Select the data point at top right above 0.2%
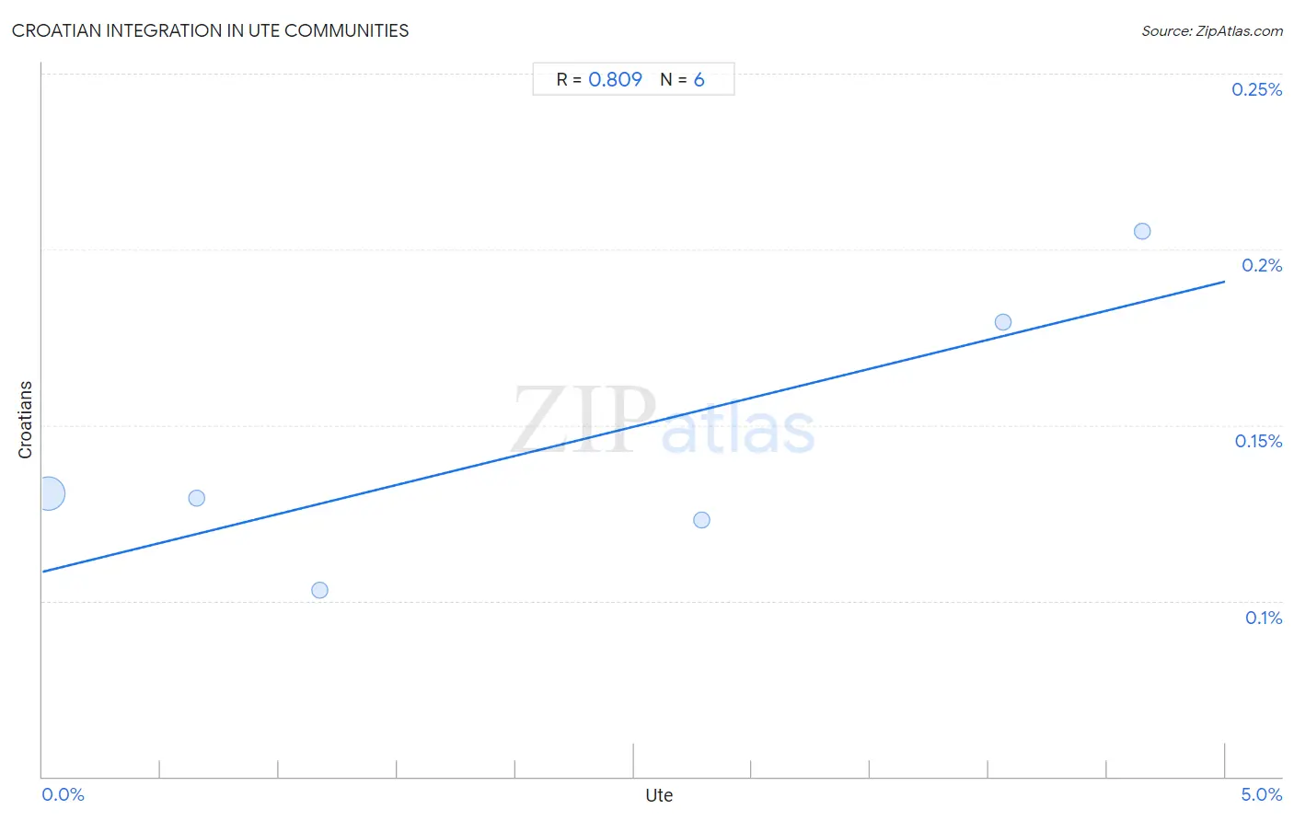Image resolution: width=1294 pixels, height=821 pixels. coord(1142,231)
